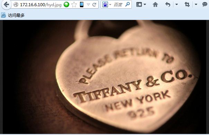209x135 pixels.
Task: Open the address history dropdown arrow
Action: point(88,4)
